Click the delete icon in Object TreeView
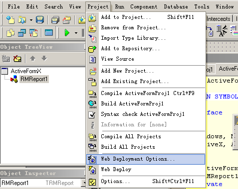This screenshot has height=189, width=238. 17,58
